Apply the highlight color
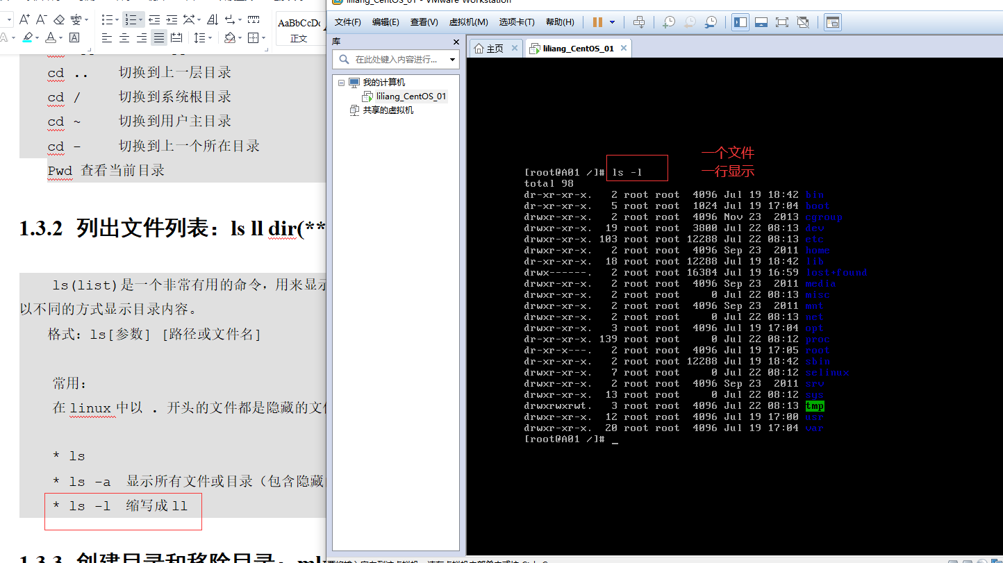 pos(27,37)
